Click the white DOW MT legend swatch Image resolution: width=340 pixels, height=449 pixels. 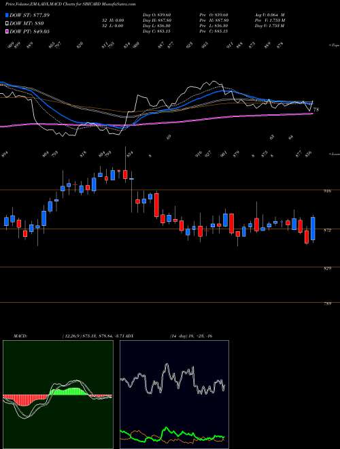click(7, 23)
